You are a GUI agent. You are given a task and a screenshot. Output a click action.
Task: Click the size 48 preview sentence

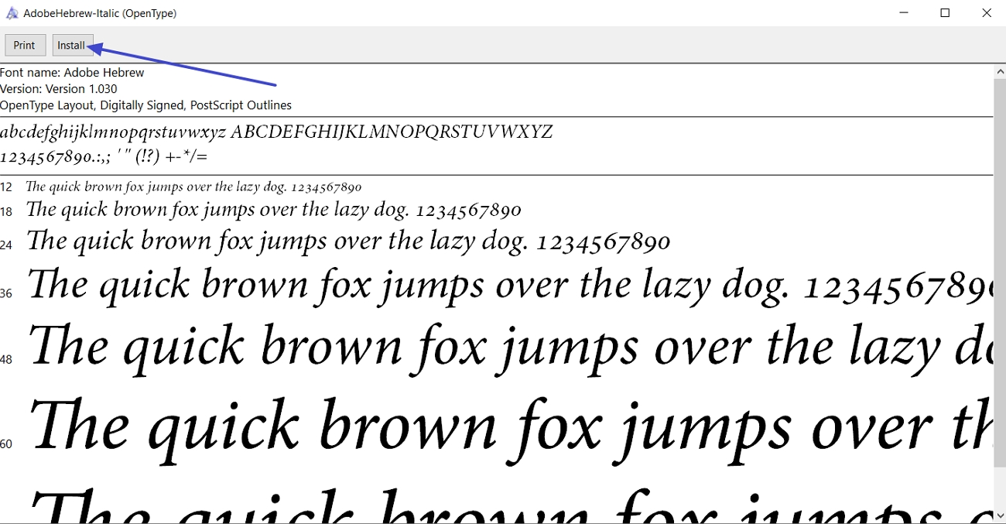(503, 346)
